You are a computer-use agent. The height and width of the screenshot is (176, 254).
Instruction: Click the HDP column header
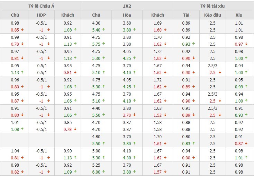pyautogui.click(x=41, y=15)
